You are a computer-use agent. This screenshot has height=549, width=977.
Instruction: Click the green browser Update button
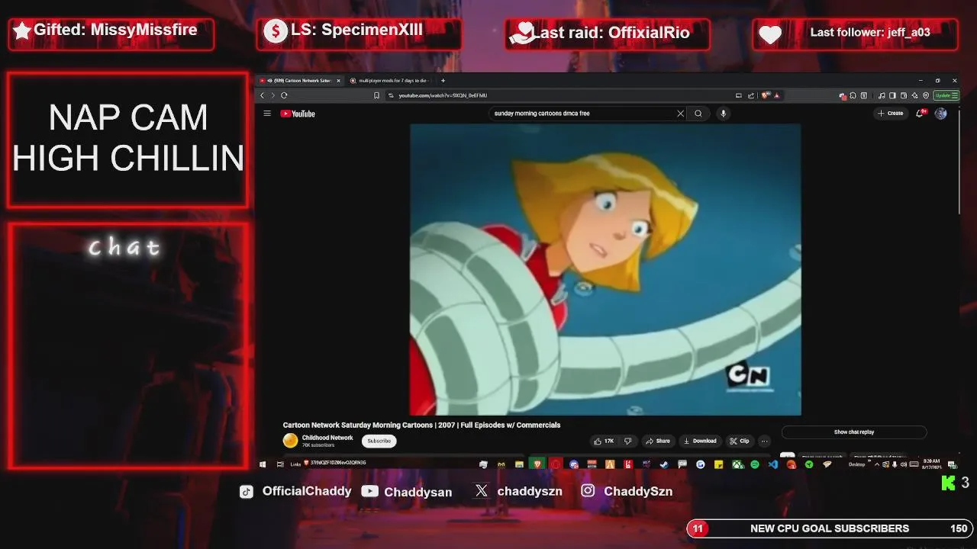pos(946,95)
